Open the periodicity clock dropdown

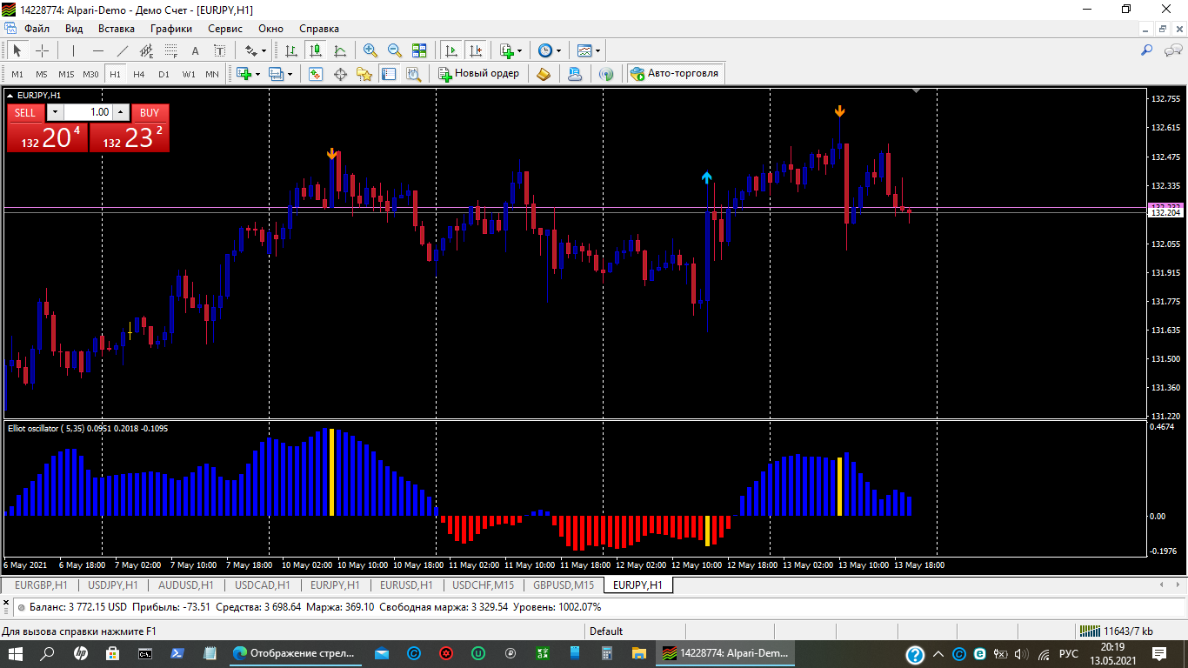pos(558,50)
